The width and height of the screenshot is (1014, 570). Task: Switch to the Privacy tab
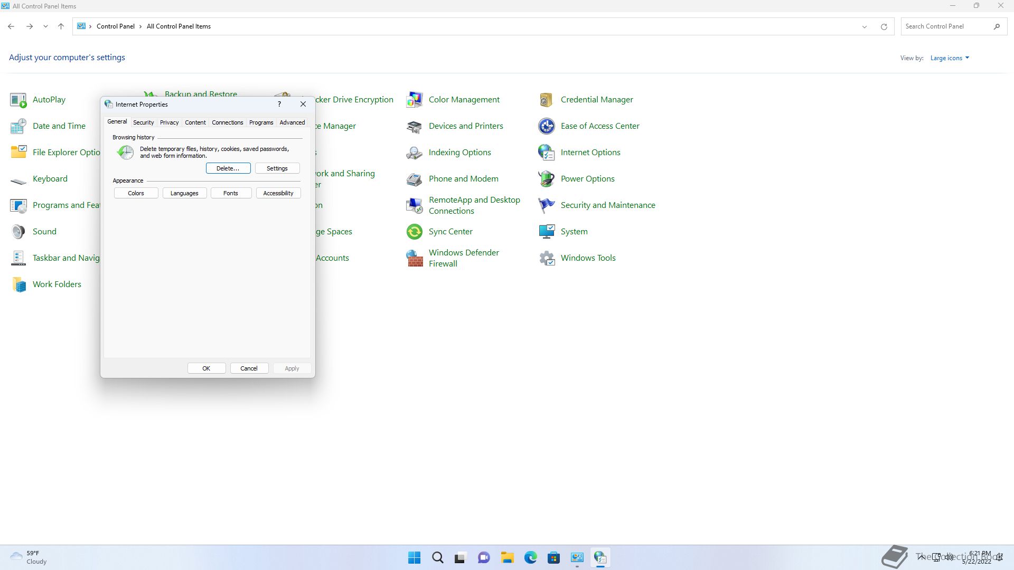pos(170,122)
